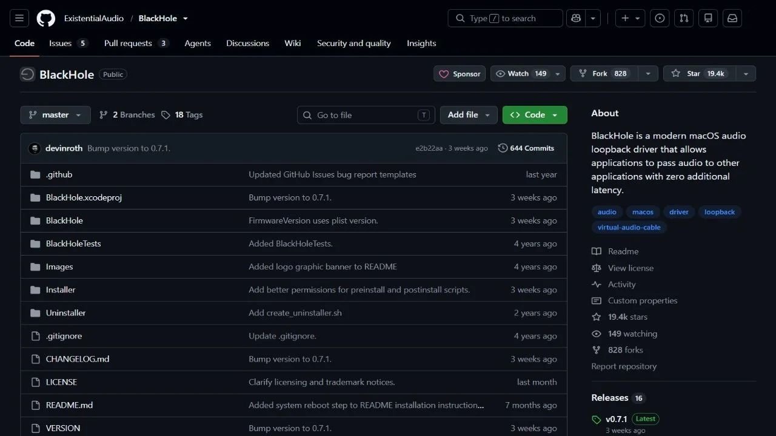
Task: Click the folder icon beside .github
Action: [35, 174]
